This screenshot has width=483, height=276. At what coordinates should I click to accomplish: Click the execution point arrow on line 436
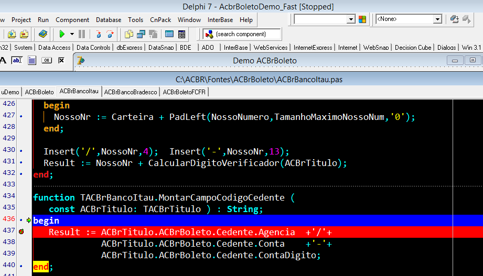click(x=28, y=220)
